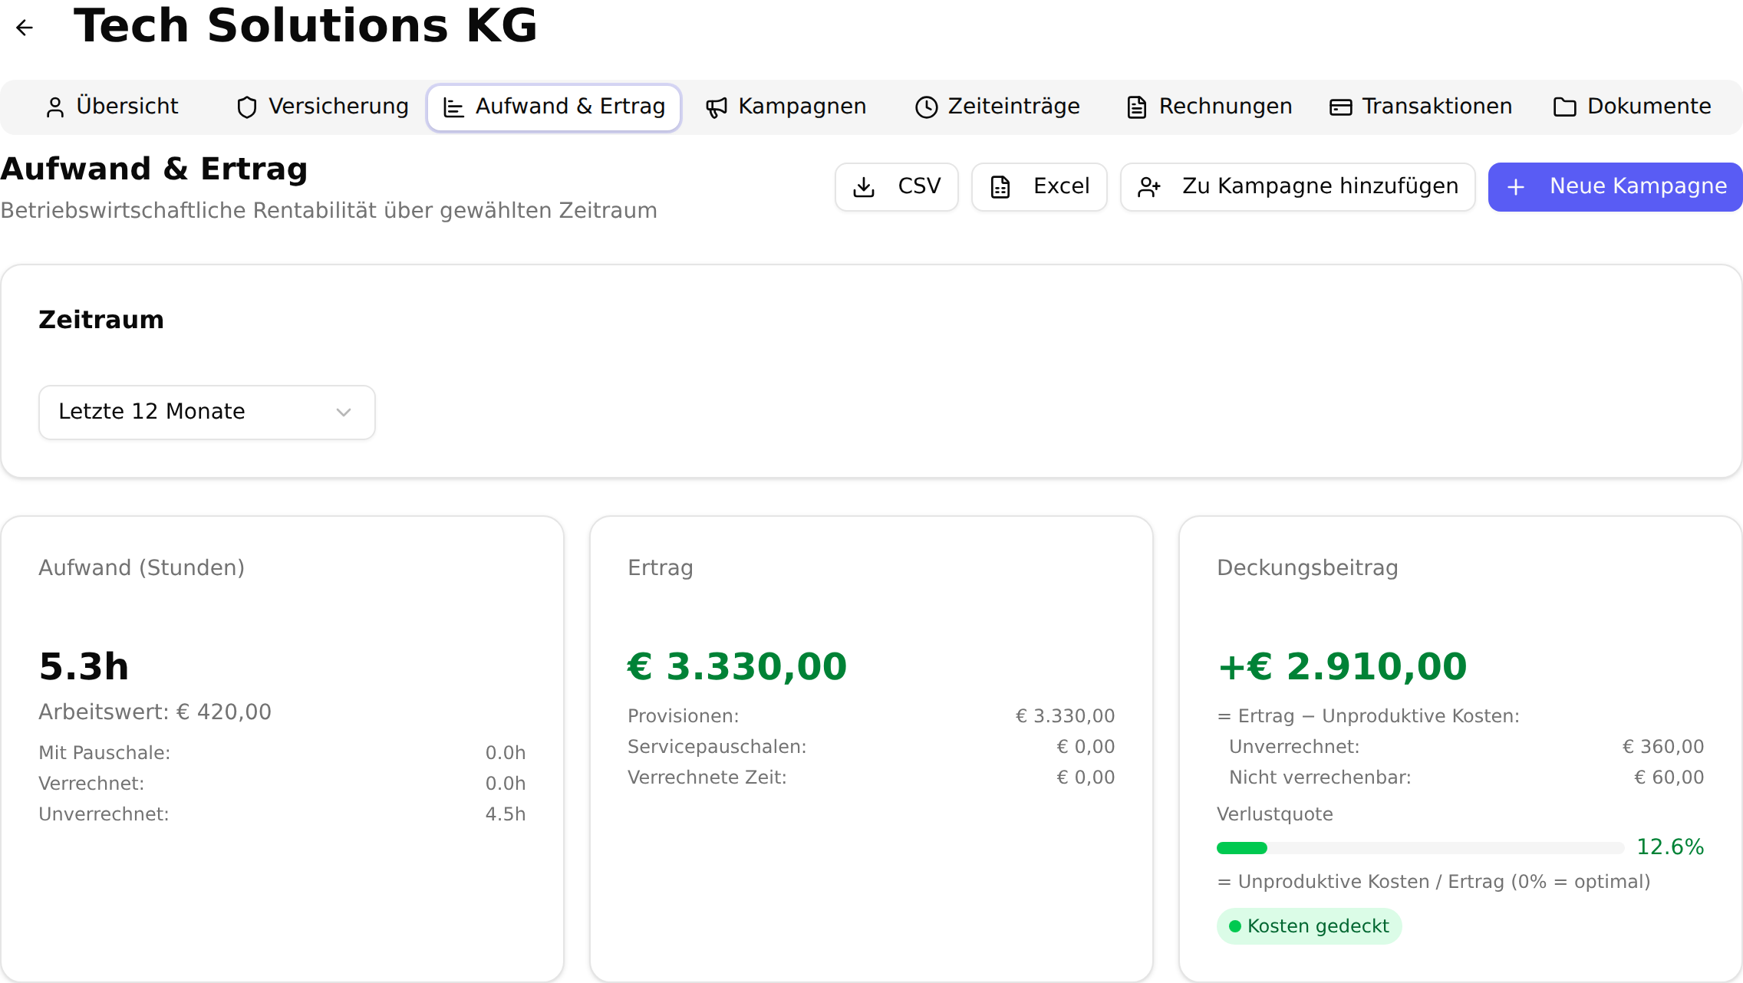Click the megaphone icon on Kampagnen tab
Image resolution: width=1743 pixels, height=983 pixels.
pos(716,107)
